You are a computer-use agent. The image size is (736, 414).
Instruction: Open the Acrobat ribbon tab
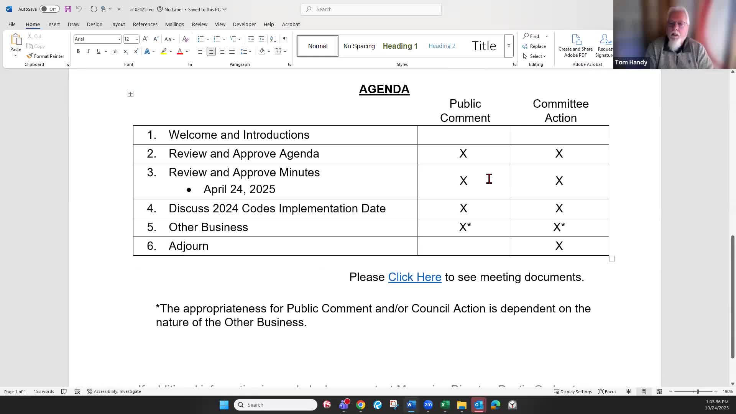pyautogui.click(x=291, y=24)
